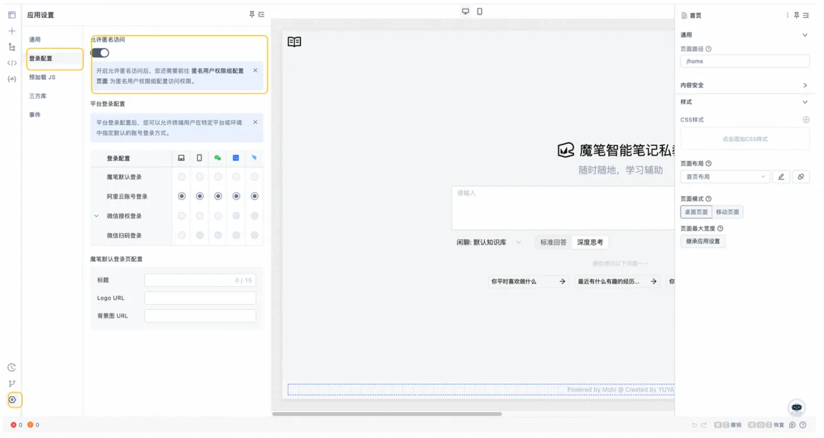Click the 继承应用设置 button
824x438 pixels.
tap(703, 241)
